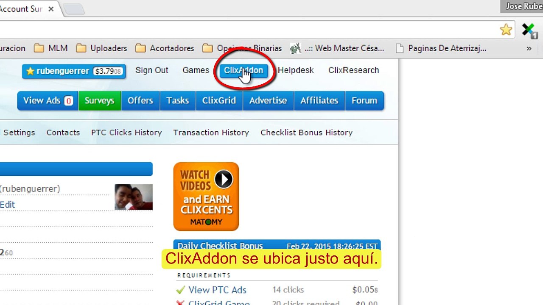Screen dimensions: 543x305
Task: Open Checklist Bonus History
Action: (x=306, y=133)
